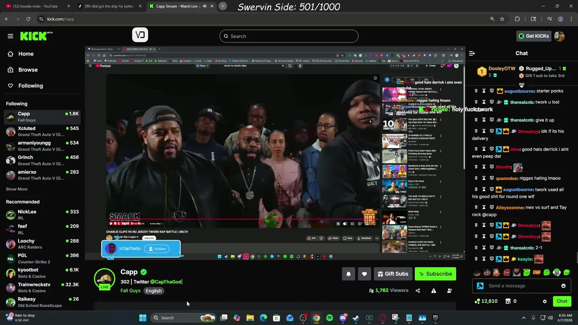Click the DooleyOTW top gifter entry
Viewport: 578px width, 325px height.
coord(496,71)
